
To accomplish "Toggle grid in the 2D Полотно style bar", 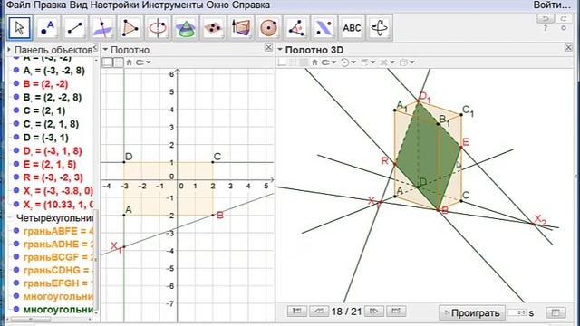I will click(x=119, y=62).
